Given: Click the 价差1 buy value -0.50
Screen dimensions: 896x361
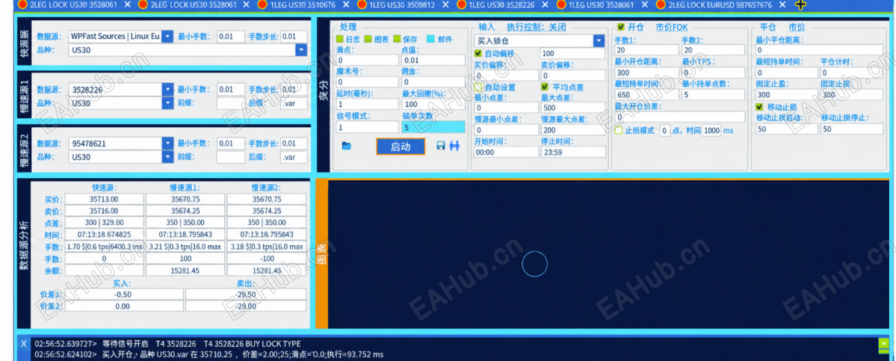Looking at the screenshot, I should pyautogui.click(x=123, y=294).
